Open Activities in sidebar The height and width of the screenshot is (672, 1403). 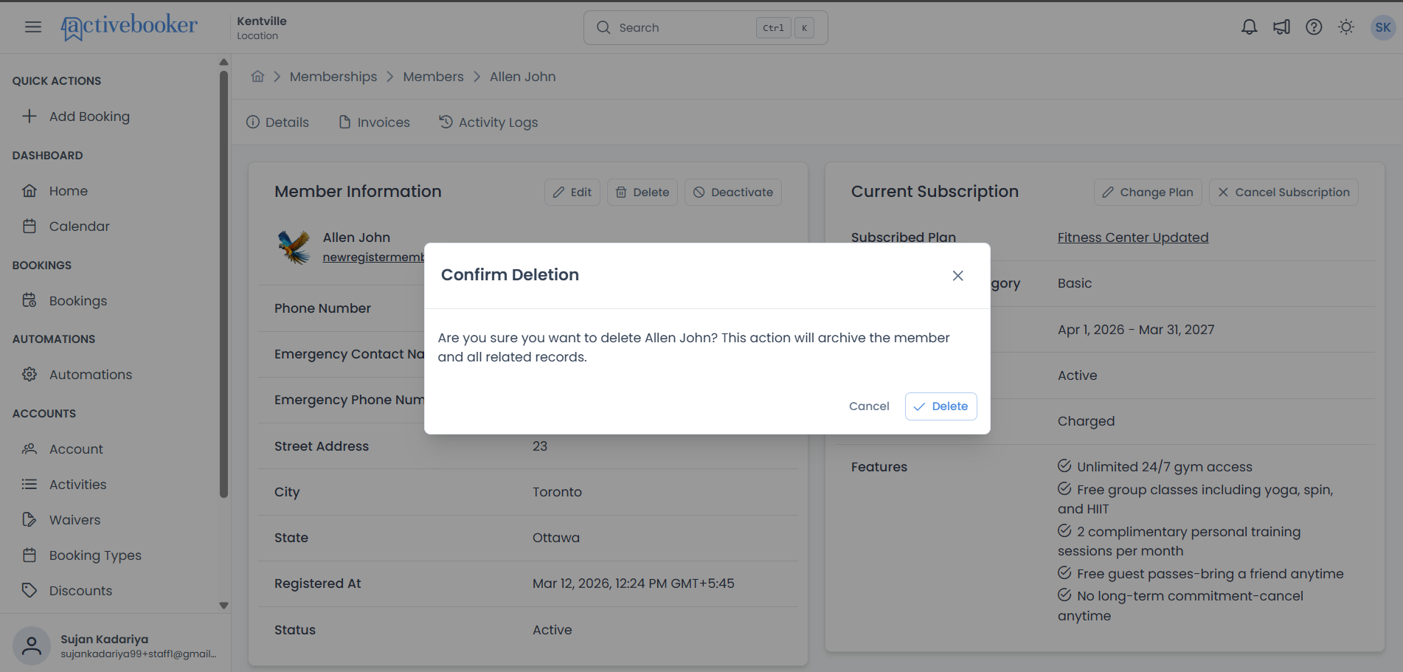(77, 485)
